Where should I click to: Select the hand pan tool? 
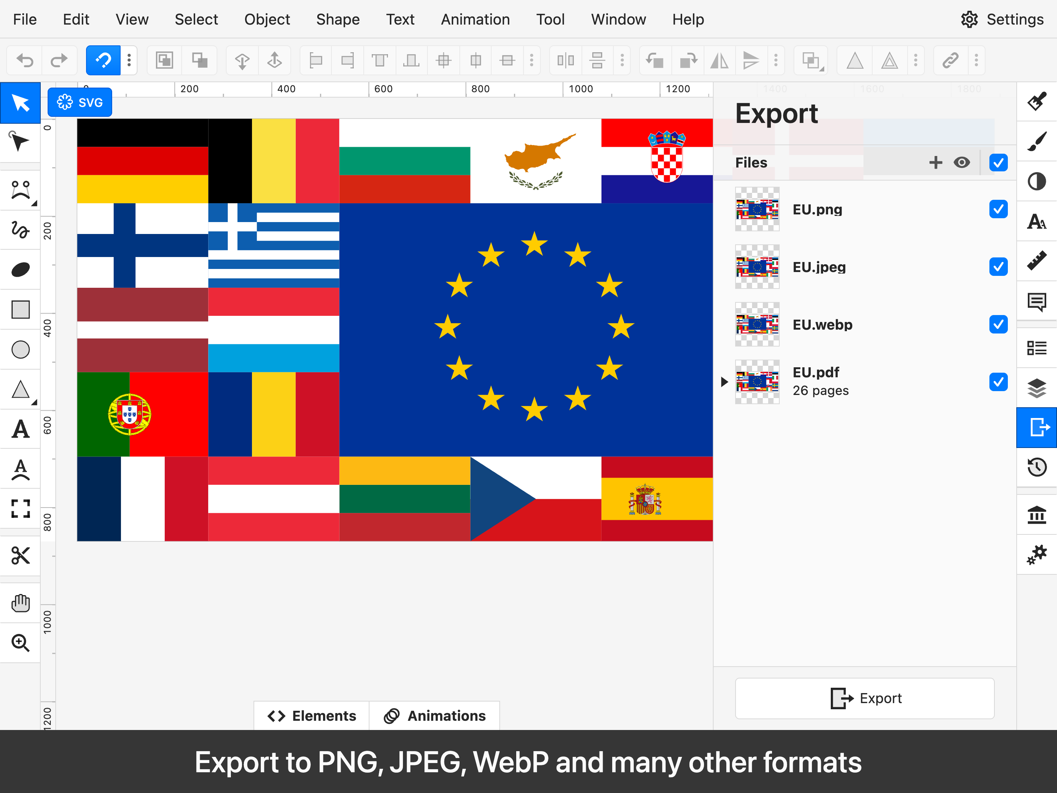click(x=20, y=603)
